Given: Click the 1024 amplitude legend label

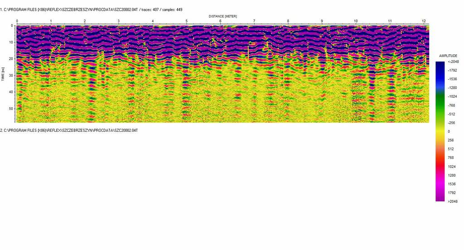Looking at the screenshot, I should 452,167.
